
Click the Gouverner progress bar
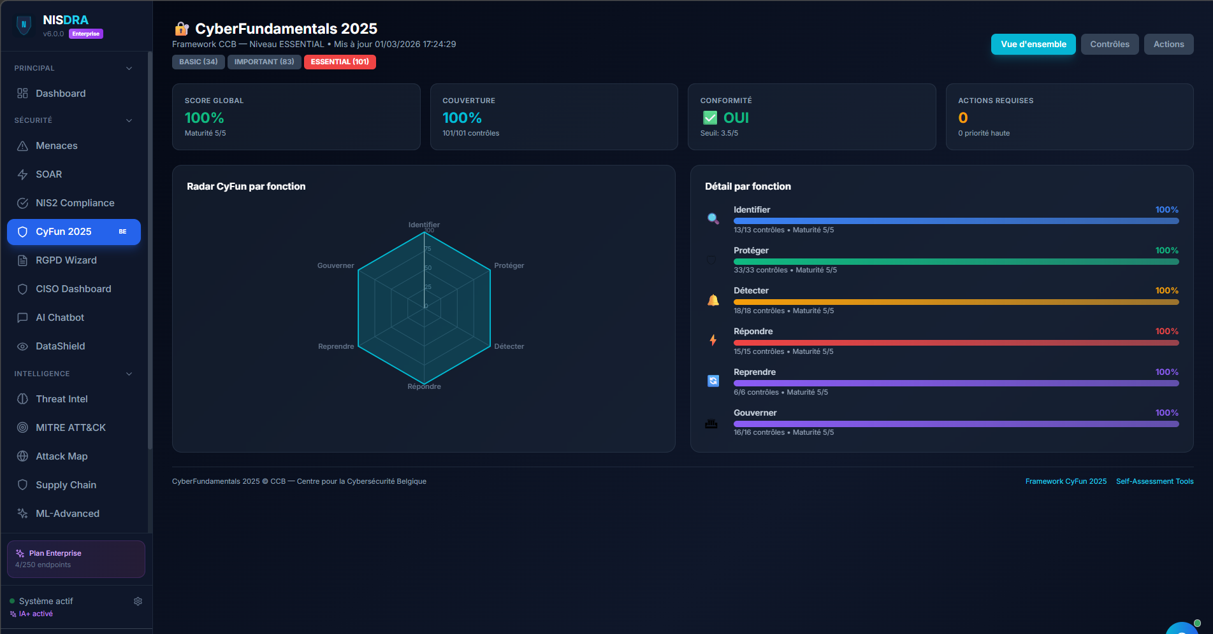click(x=956, y=424)
